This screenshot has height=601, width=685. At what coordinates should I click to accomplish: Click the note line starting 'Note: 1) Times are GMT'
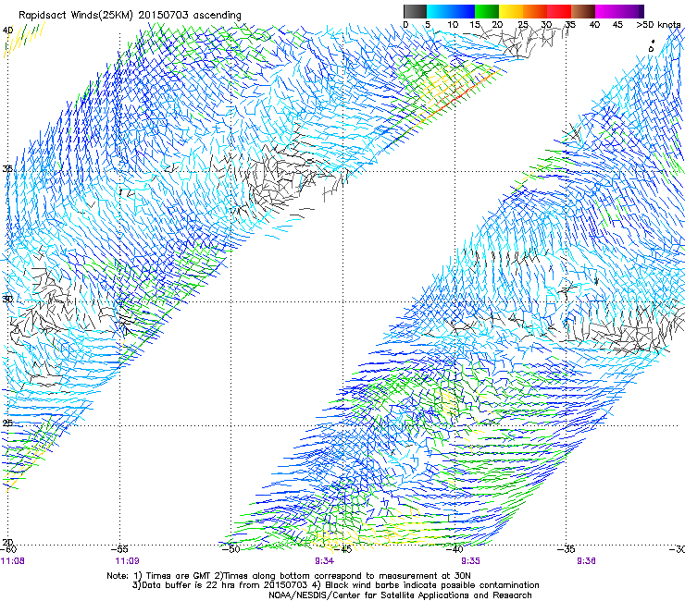[289, 576]
